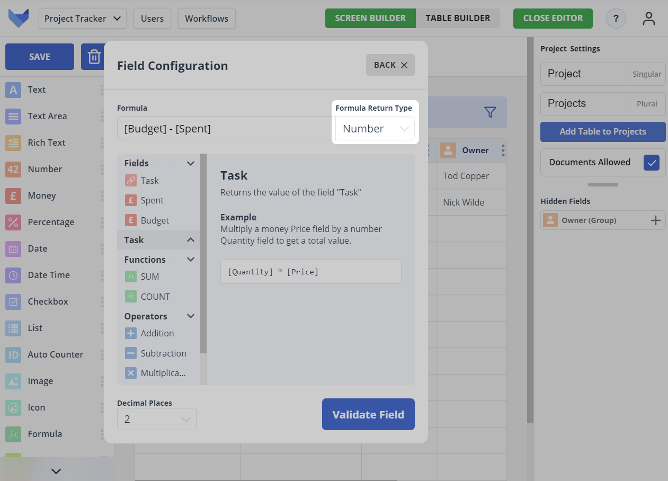Insert the Subtraction operator
668x481 pixels.
(156, 353)
